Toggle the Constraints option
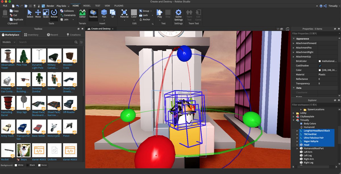Screen dimensions: 341x174 point(68,15)
